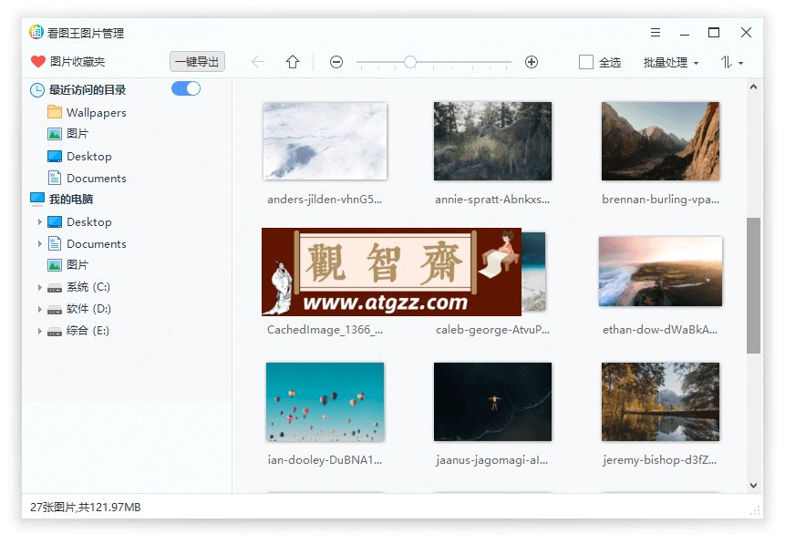Click the 最近访问的目录 heading
The height and width of the screenshot is (544, 785).
coord(88,90)
